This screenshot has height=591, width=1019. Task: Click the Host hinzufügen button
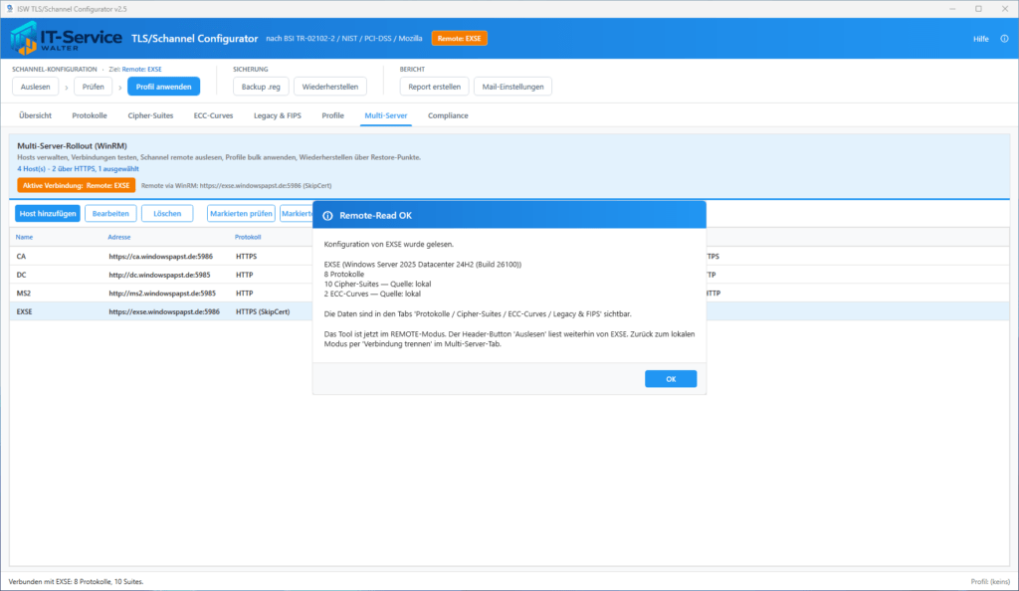(48, 214)
